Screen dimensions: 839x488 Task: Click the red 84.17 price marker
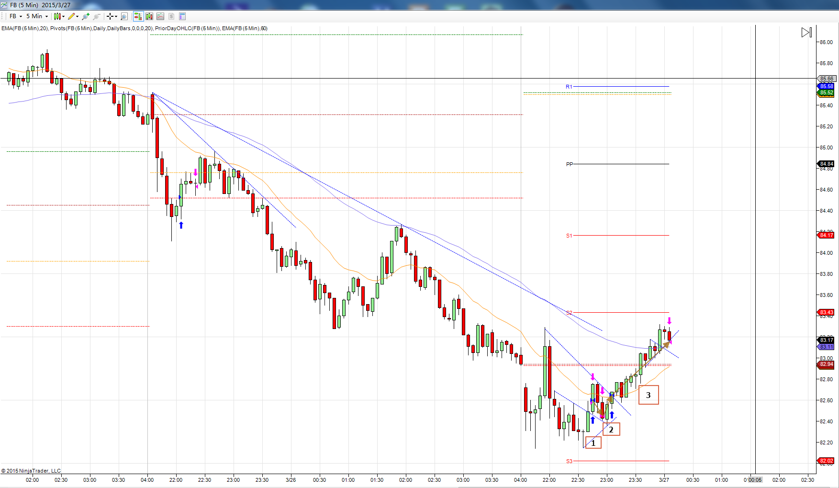tap(826, 235)
